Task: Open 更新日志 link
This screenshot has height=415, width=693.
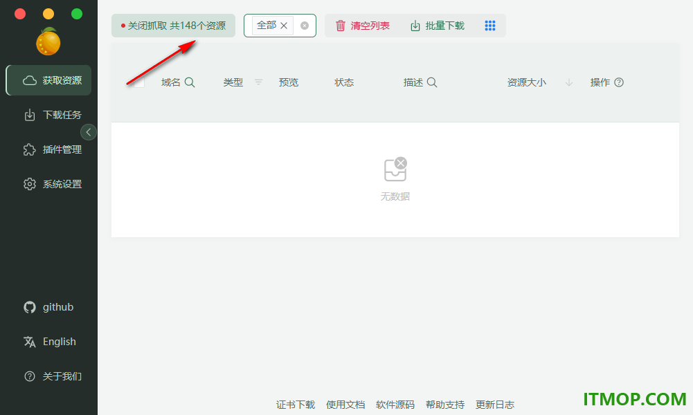Action: click(495, 405)
